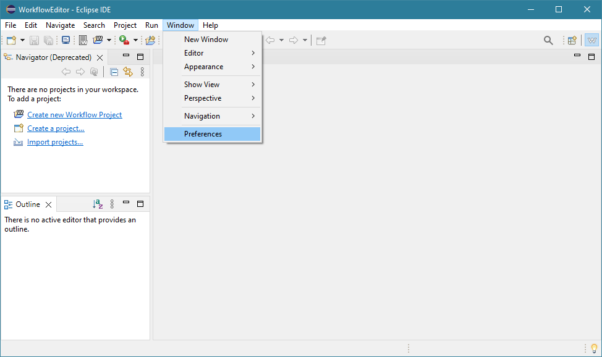Maximize the Outline view panel
The width and height of the screenshot is (602, 357).
pos(140,204)
